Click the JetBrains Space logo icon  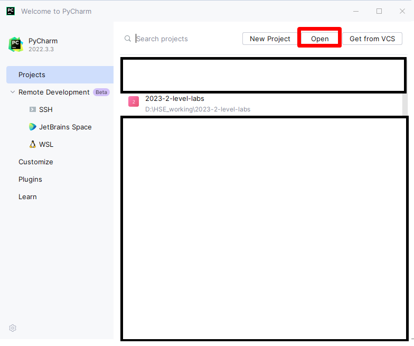(33, 127)
